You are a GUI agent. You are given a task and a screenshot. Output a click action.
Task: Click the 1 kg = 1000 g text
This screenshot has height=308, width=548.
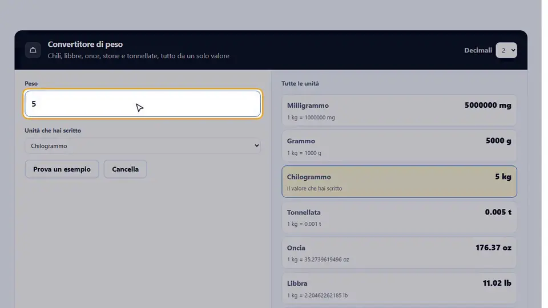coord(304,153)
